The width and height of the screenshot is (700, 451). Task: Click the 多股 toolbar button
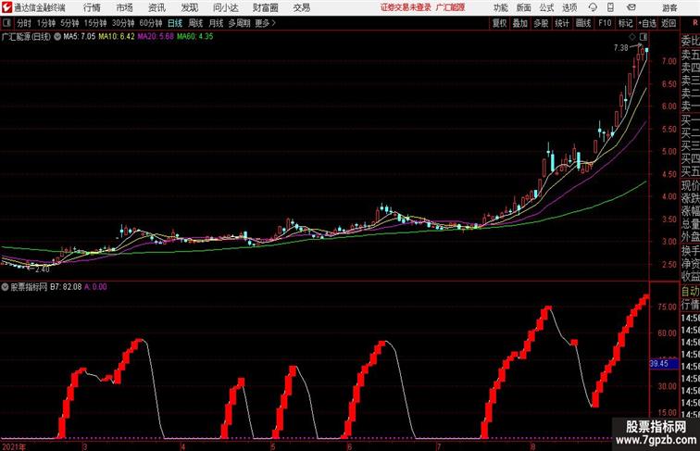click(x=541, y=23)
